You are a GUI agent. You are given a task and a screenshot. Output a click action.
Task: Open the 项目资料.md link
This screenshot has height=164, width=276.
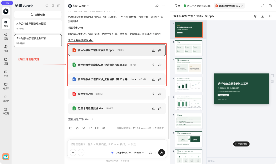[x=75, y=28]
